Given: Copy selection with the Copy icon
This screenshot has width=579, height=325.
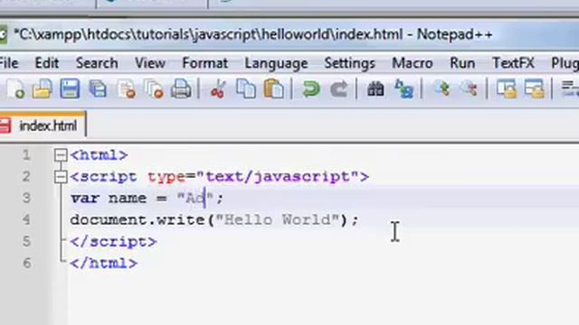Looking at the screenshot, I should [246, 88].
